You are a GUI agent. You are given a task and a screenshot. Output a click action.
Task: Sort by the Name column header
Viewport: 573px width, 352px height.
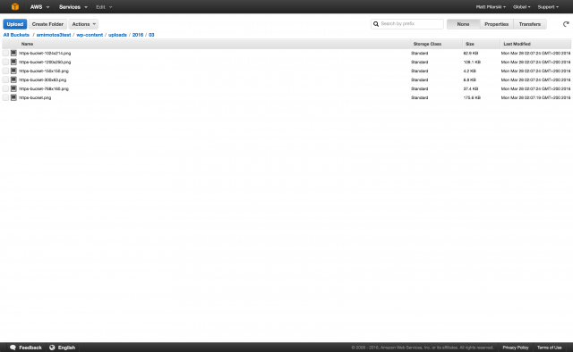[x=27, y=44]
